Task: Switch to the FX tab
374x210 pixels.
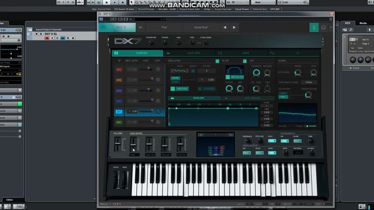Action: [x=293, y=53]
